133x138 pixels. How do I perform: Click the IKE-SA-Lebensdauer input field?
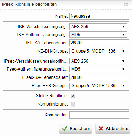99,43
